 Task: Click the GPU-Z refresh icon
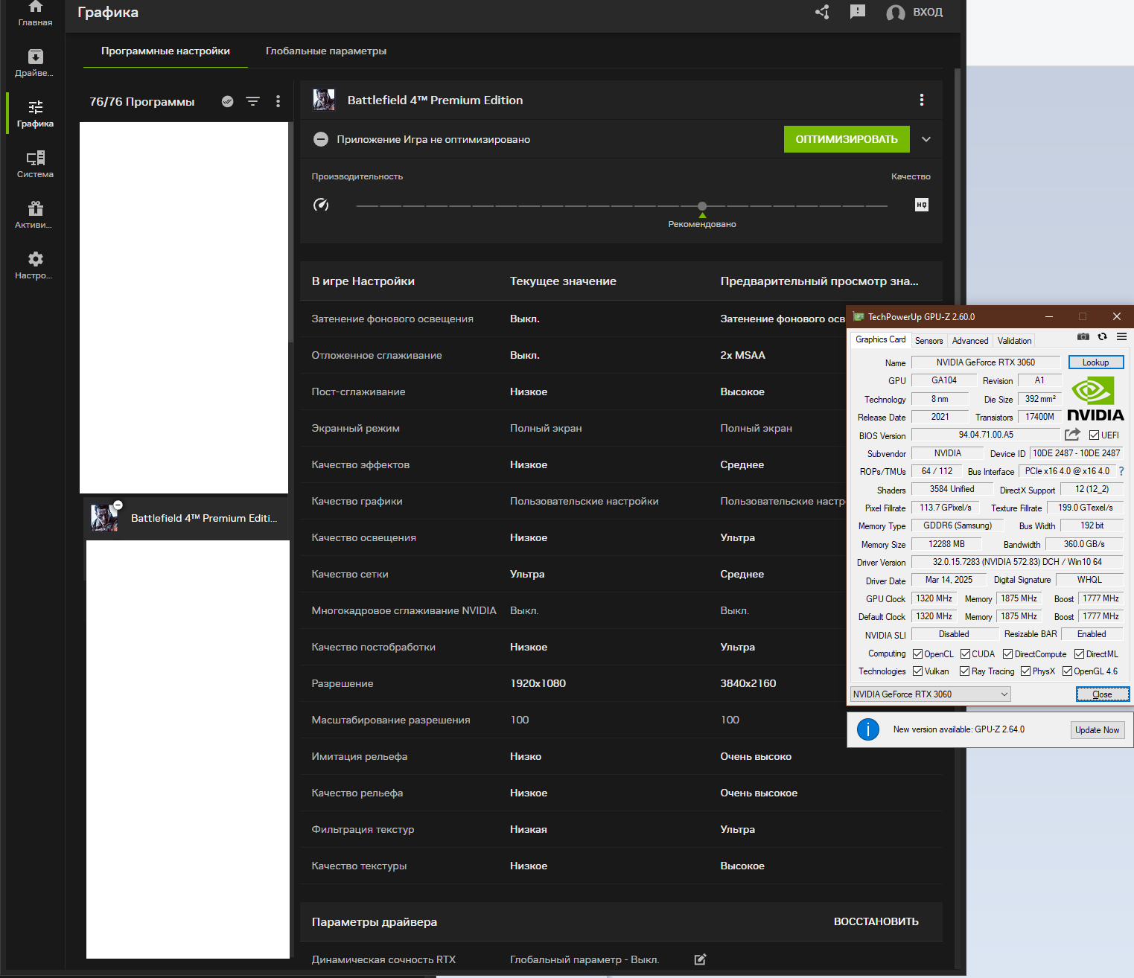(1103, 337)
